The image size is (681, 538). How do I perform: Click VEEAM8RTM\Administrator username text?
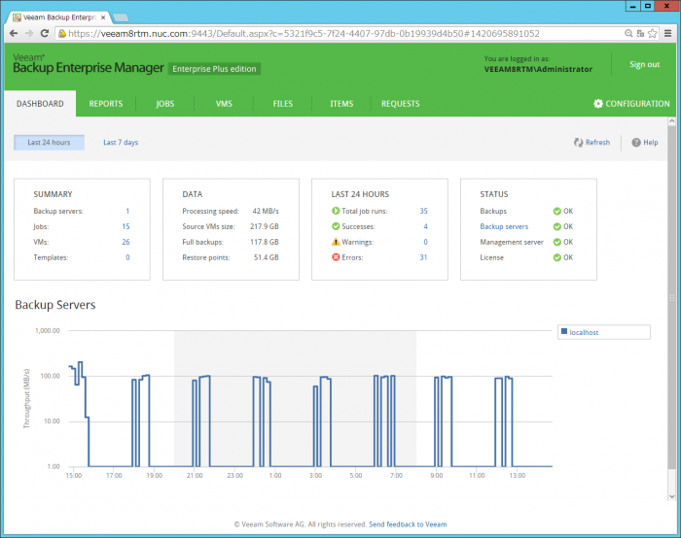538,69
